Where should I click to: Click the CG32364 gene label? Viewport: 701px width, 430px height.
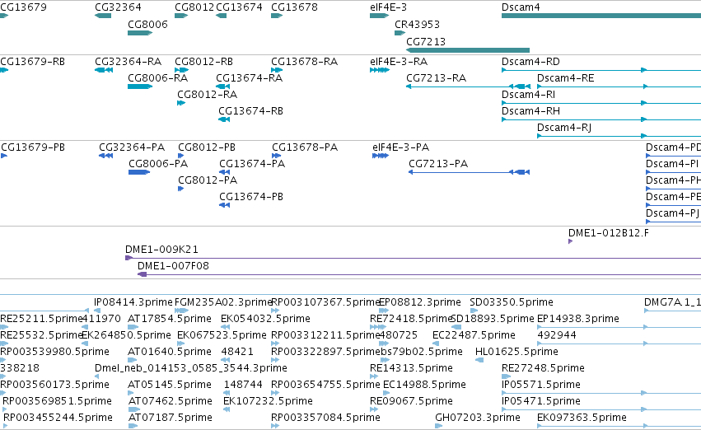click(x=118, y=7)
